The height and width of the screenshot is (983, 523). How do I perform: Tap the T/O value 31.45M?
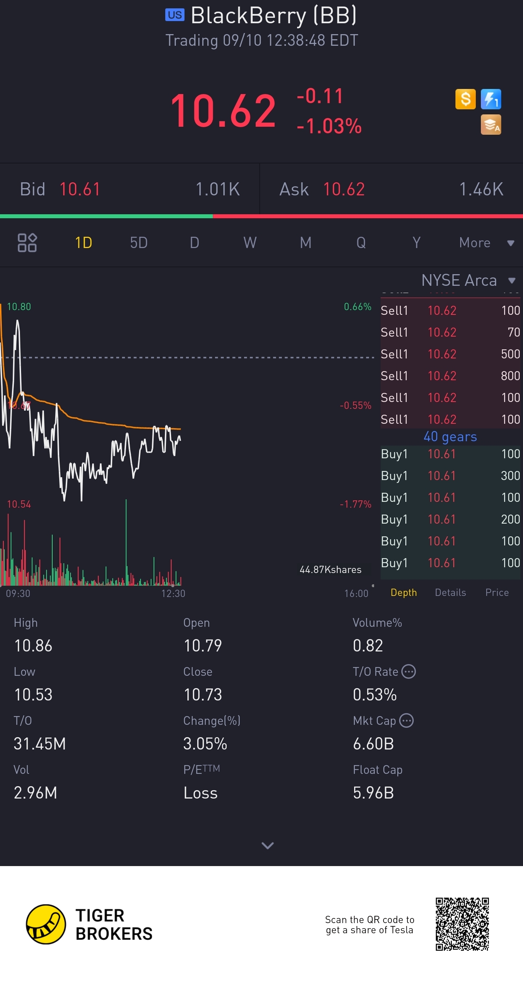click(x=40, y=744)
